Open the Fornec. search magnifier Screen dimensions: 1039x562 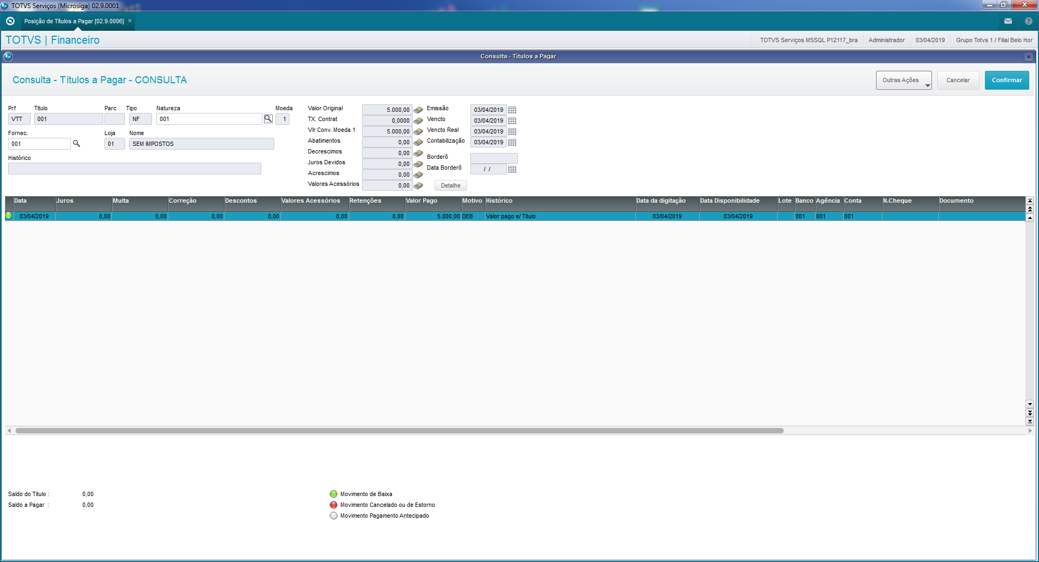(77, 144)
